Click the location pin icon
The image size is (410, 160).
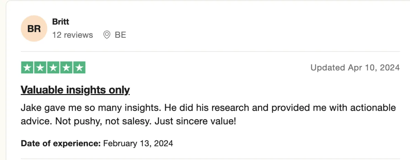[107, 35]
